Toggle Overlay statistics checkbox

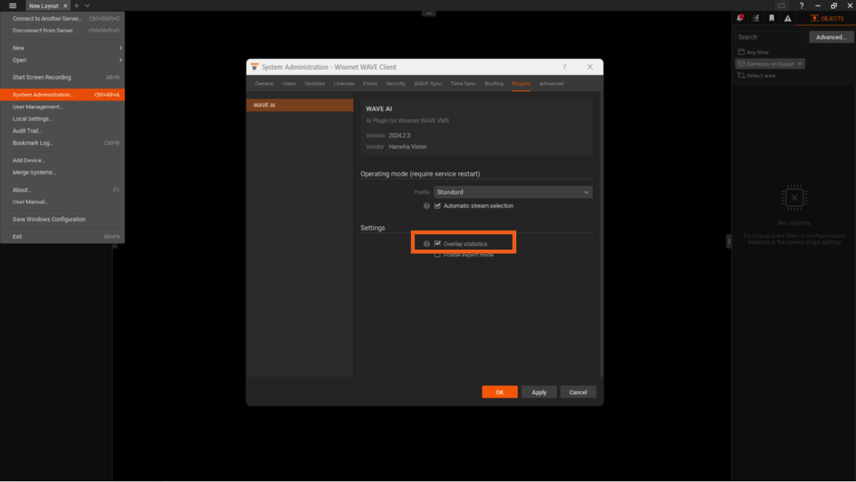tap(438, 244)
